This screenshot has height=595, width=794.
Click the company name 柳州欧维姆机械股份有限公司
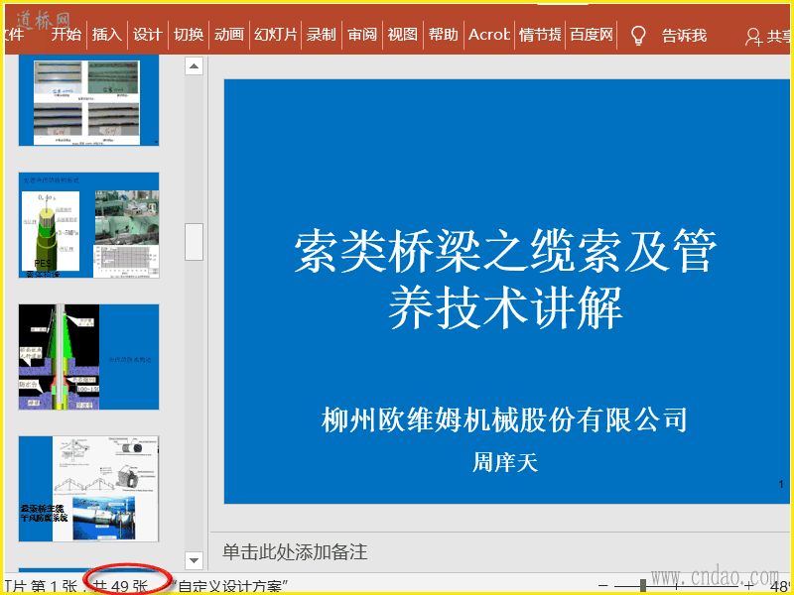[505, 419]
